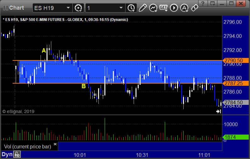Click the 10:31 time axis label
250x159 pixels.
[x=142, y=155]
